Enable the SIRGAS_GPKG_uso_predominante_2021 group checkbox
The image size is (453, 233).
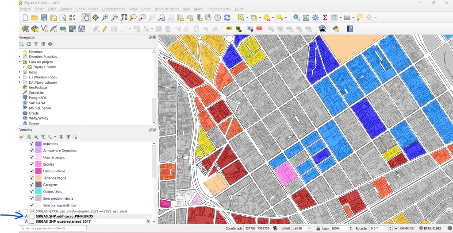tap(26, 211)
